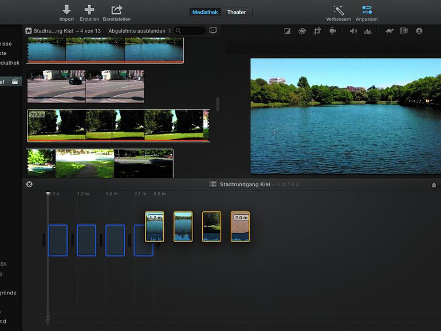Viewport: 441px width, 331px height.
Task: Apply Verbessern magic wand enhancement
Action: click(338, 10)
